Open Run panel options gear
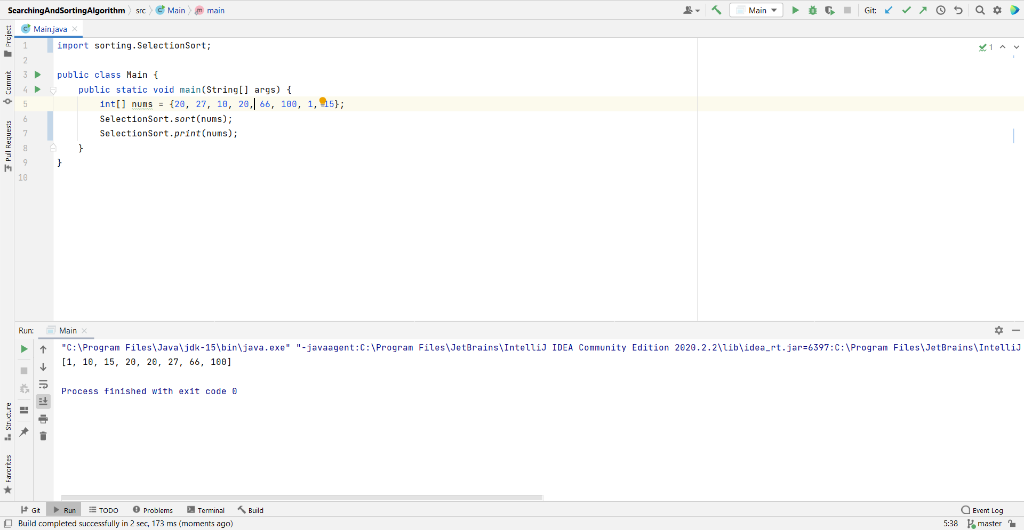The width and height of the screenshot is (1024, 530). pos(999,330)
